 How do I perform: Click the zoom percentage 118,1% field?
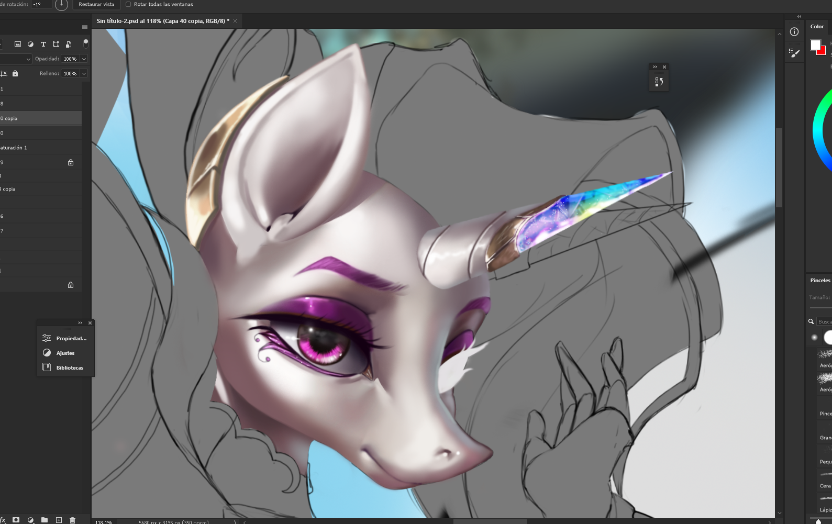pyautogui.click(x=104, y=522)
